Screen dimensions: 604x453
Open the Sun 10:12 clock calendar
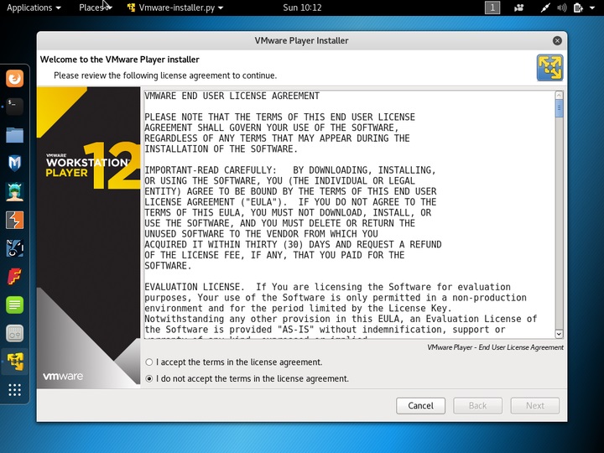(x=302, y=8)
